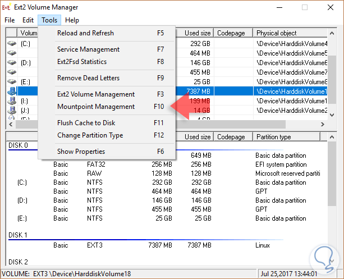The image size is (344, 279).
Task: Click Linux partition type entry
Action: 263,245
